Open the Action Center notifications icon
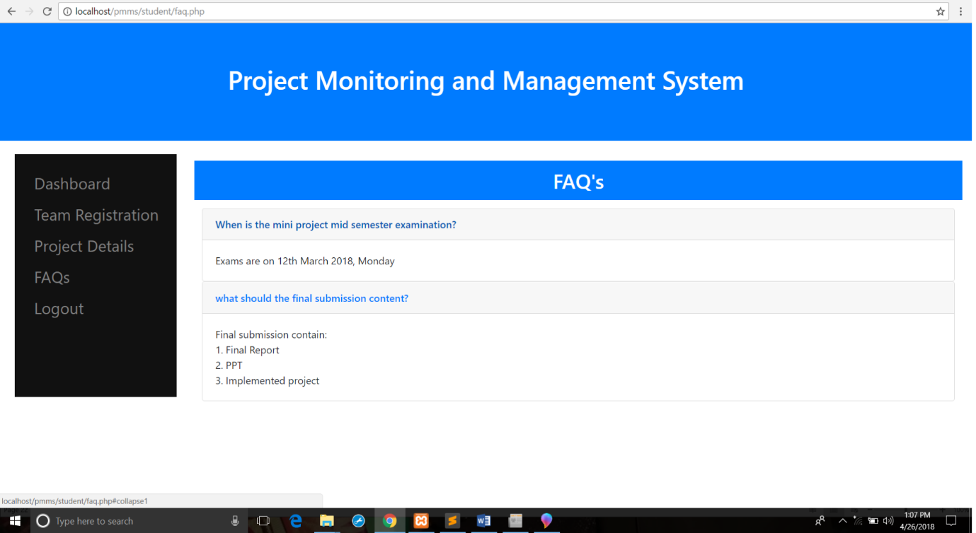976x533 pixels. (x=951, y=521)
